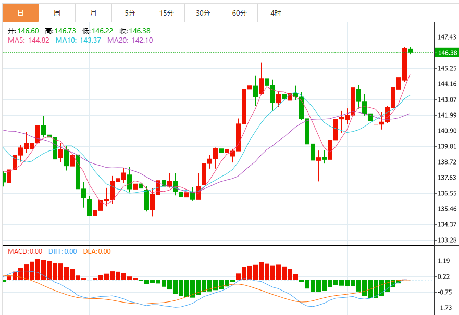Switch to the 周 weekly tab
459x315 pixels.
coord(57,13)
